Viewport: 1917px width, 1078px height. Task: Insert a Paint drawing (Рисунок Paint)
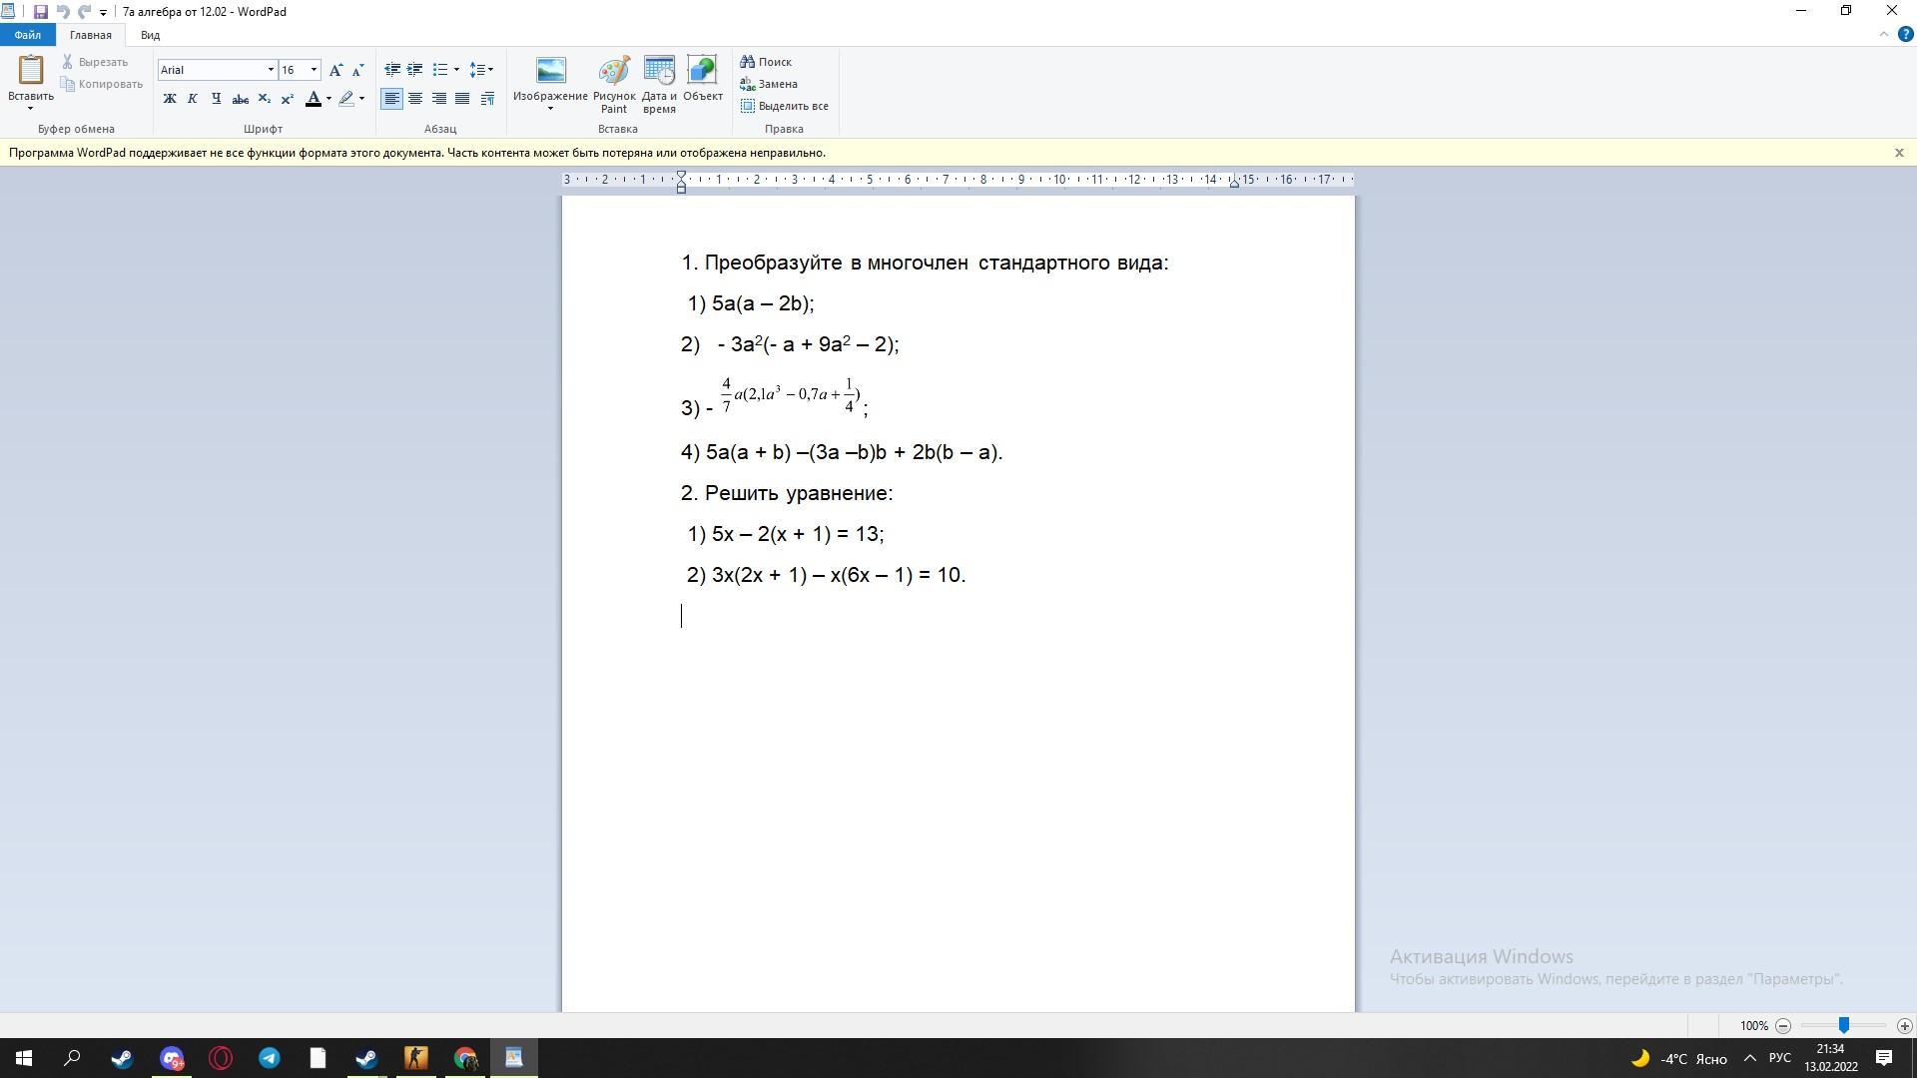[x=614, y=85]
